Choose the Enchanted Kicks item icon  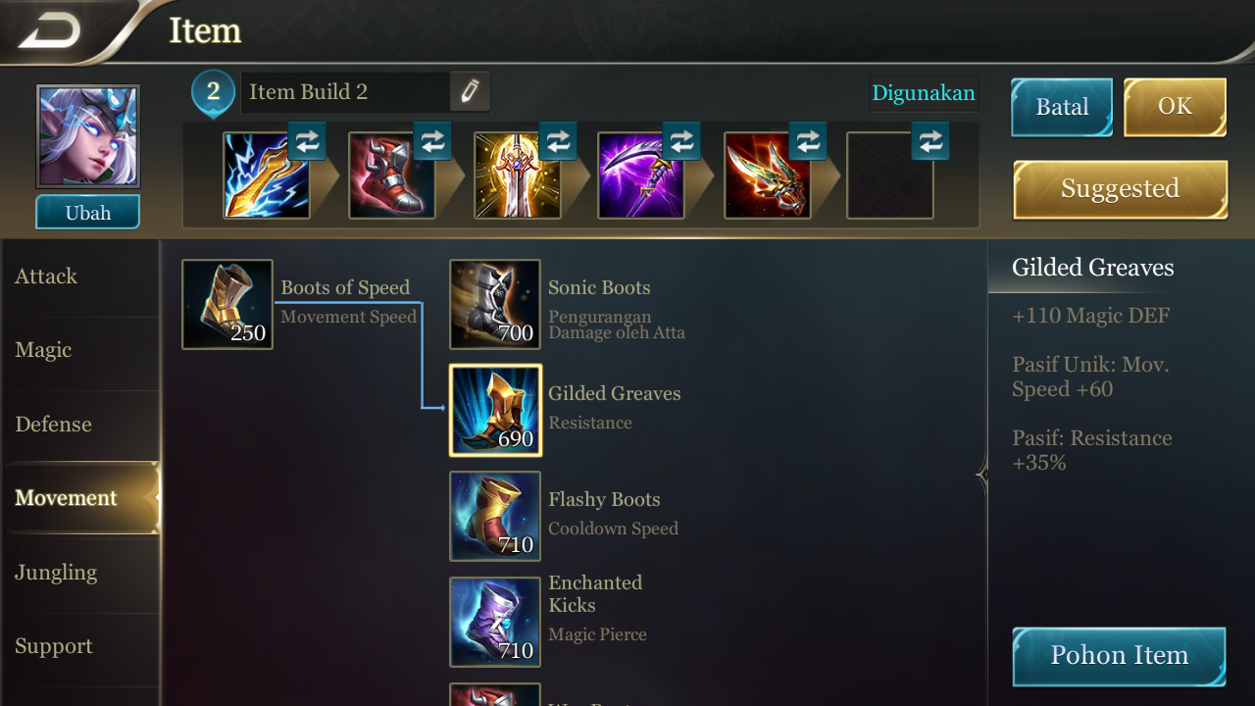[x=495, y=622]
